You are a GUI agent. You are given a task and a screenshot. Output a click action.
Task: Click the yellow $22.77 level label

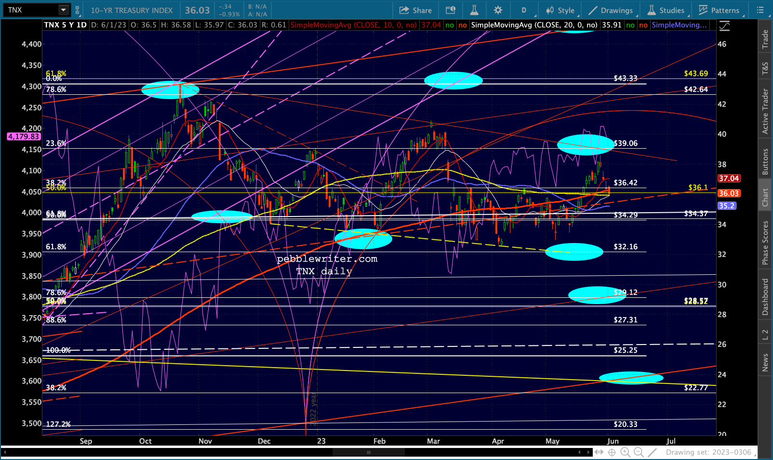click(696, 388)
